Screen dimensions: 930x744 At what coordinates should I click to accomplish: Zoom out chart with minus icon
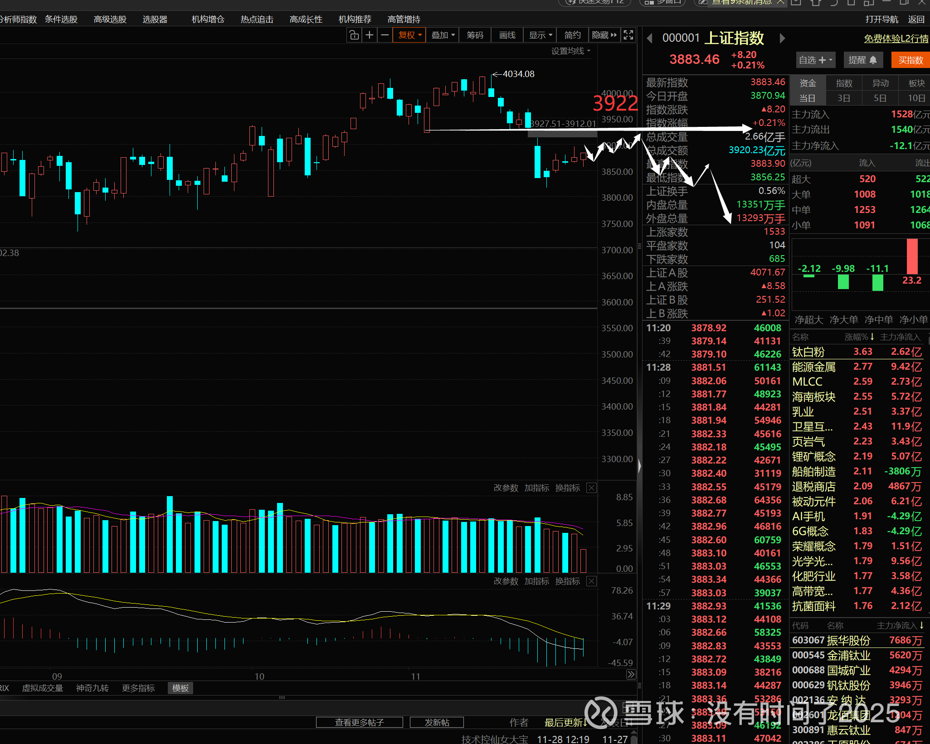pyautogui.click(x=385, y=35)
